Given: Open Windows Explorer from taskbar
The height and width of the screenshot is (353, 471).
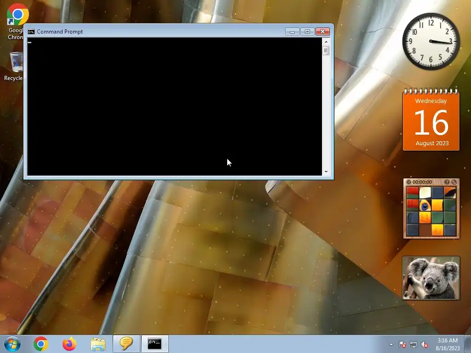Looking at the screenshot, I should click(x=98, y=344).
